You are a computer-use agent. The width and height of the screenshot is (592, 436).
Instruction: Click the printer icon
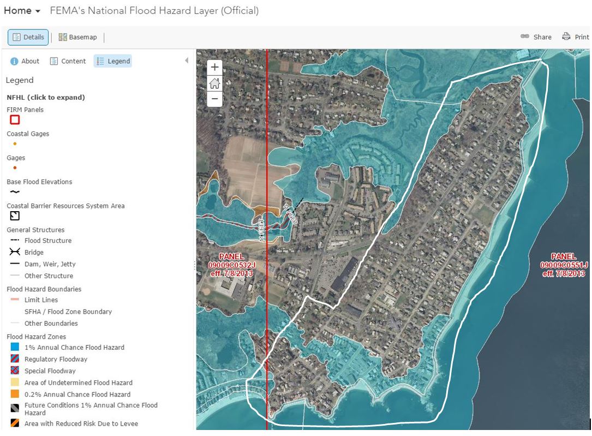tap(566, 36)
